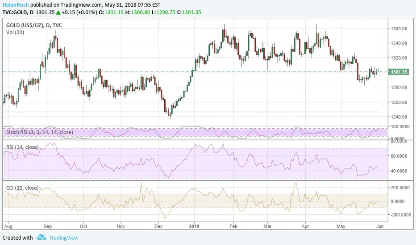Screen dimensions: 416x245
Task: Click the low value L:1298.75
Action: tap(163, 12)
